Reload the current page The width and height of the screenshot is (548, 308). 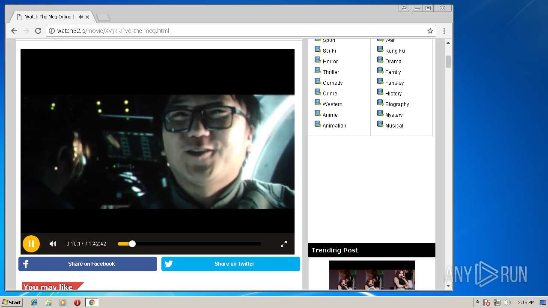(38, 31)
